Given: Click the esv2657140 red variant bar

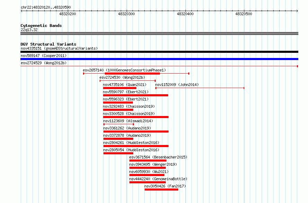Looking at the screenshot, I should click(133, 74).
